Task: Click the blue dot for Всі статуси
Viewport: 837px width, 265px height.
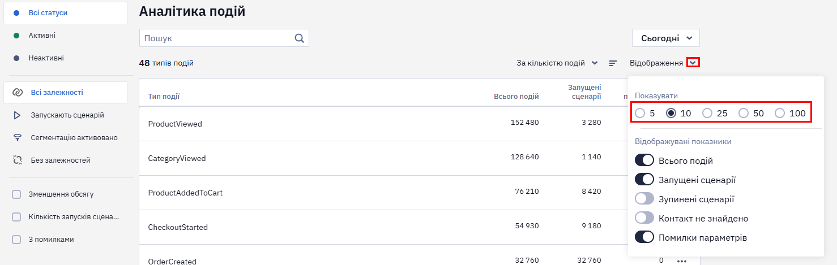Action: pos(16,12)
